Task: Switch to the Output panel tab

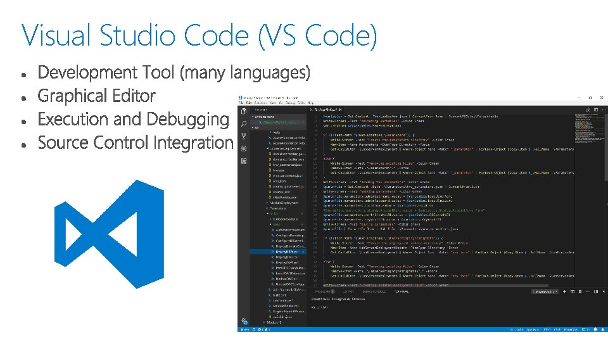Action: [x=348, y=291]
